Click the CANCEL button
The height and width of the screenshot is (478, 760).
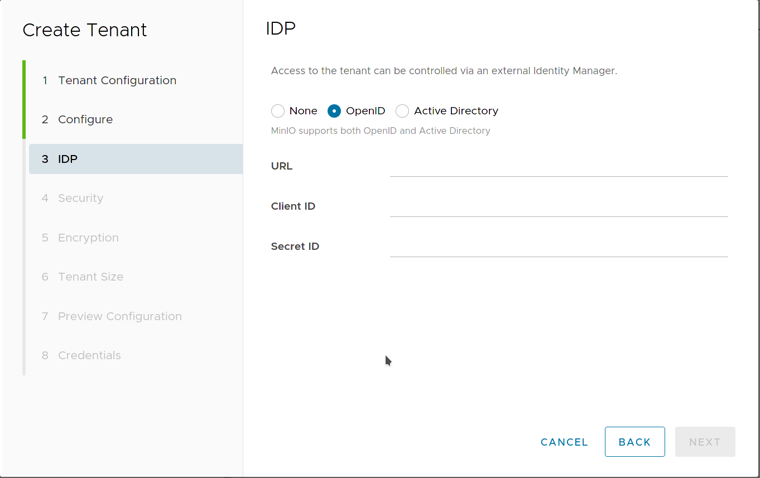(x=564, y=442)
